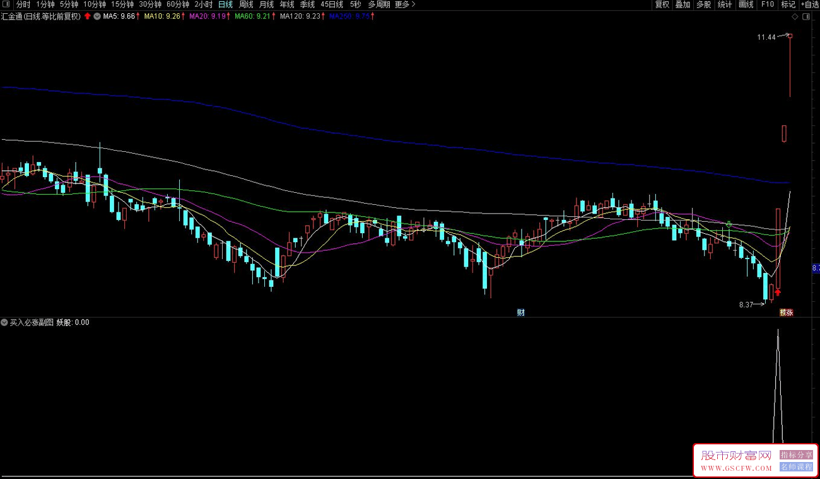Switch to 10分钟 period tab
The width and height of the screenshot is (820, 479).
[95, 4]
